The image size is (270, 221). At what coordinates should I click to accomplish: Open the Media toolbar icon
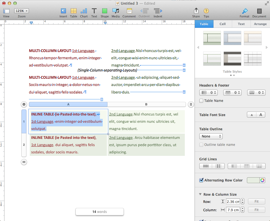[x=116, y=11]
